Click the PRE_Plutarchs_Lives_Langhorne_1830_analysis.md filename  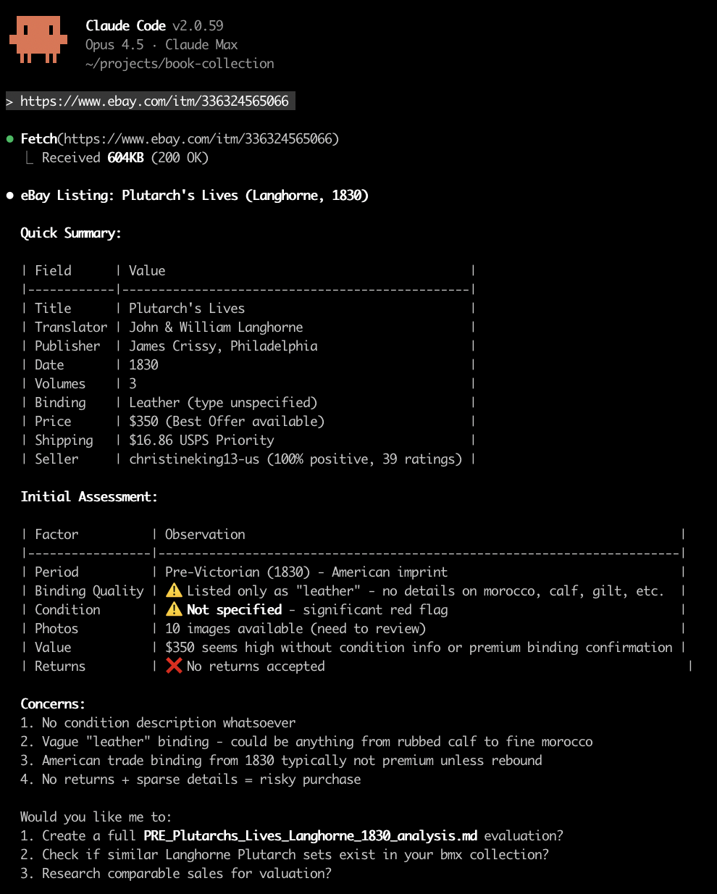(310, 835)
